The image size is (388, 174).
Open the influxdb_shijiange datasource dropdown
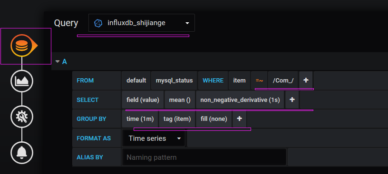pos(142,23)
